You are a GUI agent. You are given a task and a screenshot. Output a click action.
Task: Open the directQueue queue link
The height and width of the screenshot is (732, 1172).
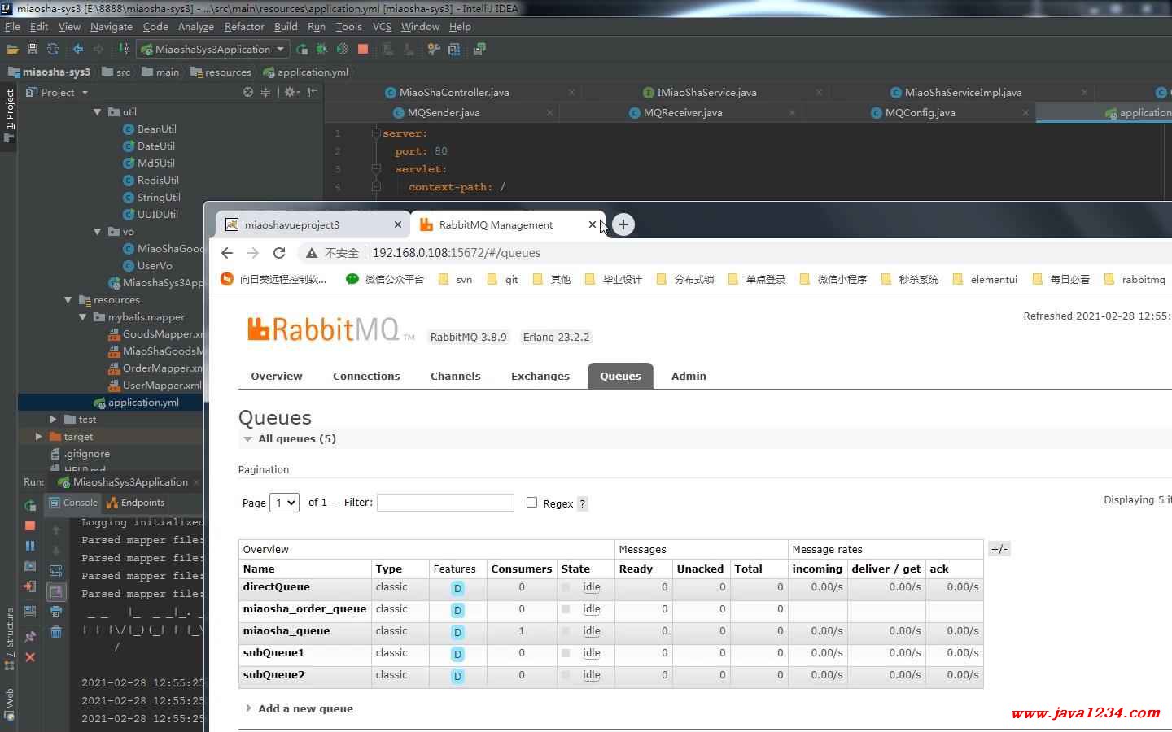click(x=276, y=587)
